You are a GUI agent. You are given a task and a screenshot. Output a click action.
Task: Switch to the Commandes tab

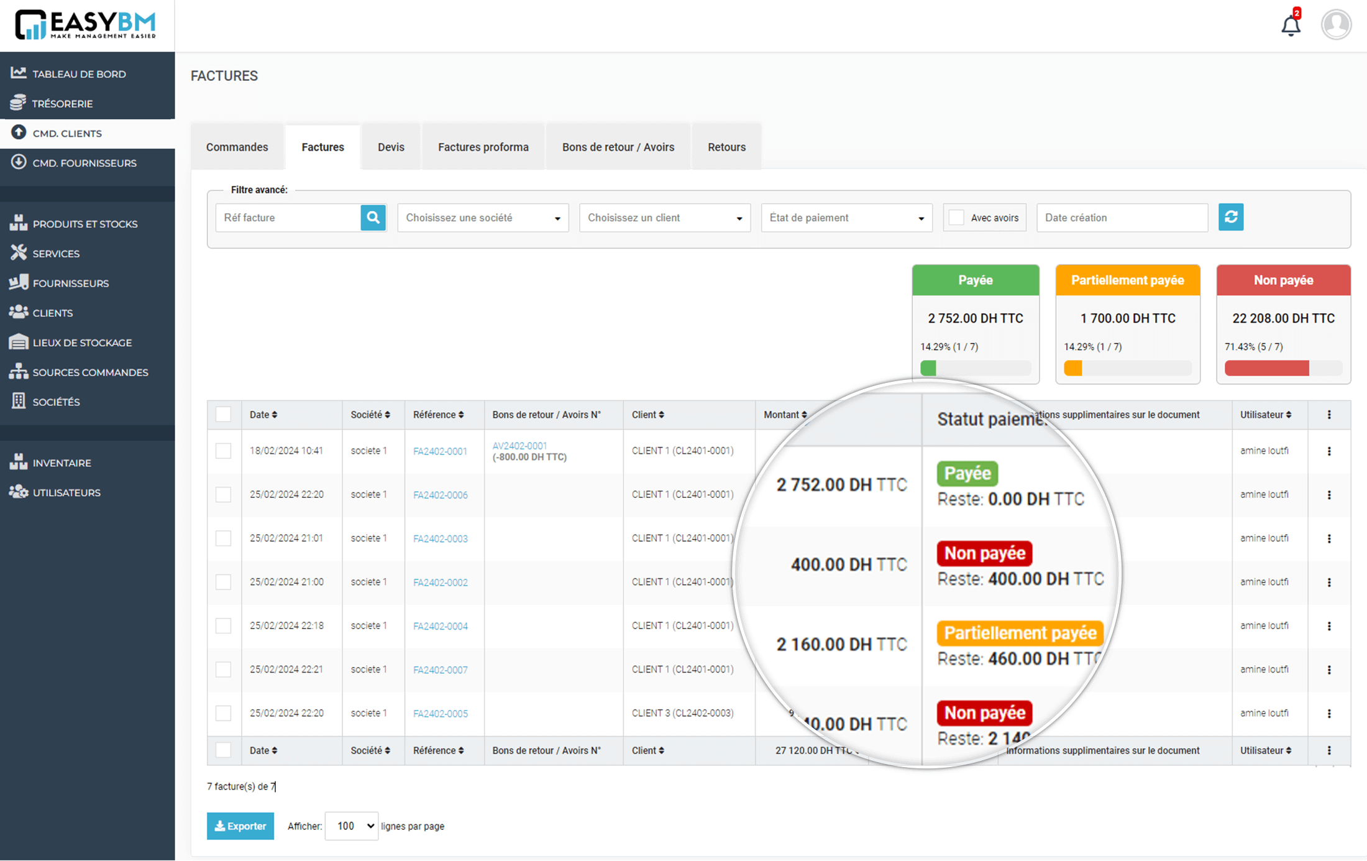237,147
